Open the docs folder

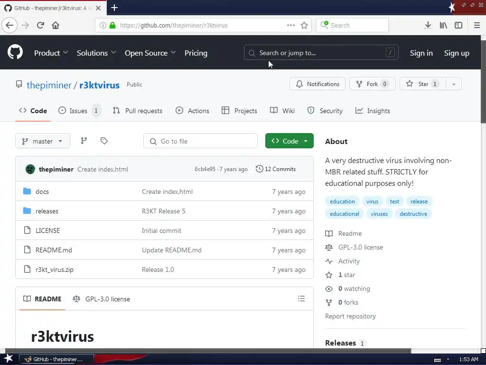[42, 192]
